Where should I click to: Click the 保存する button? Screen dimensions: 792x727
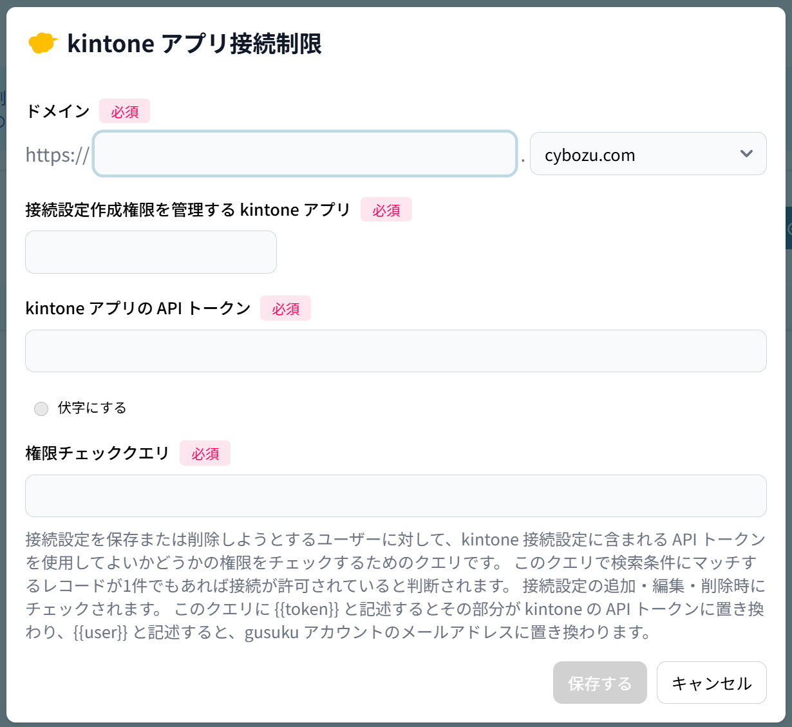click(x=599, y=683)
